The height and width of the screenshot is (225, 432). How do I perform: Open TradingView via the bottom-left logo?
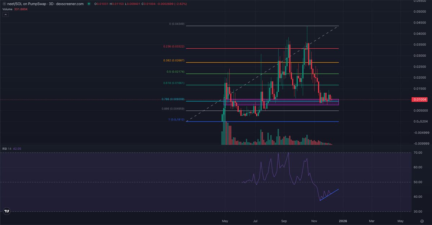click(6, 212)
